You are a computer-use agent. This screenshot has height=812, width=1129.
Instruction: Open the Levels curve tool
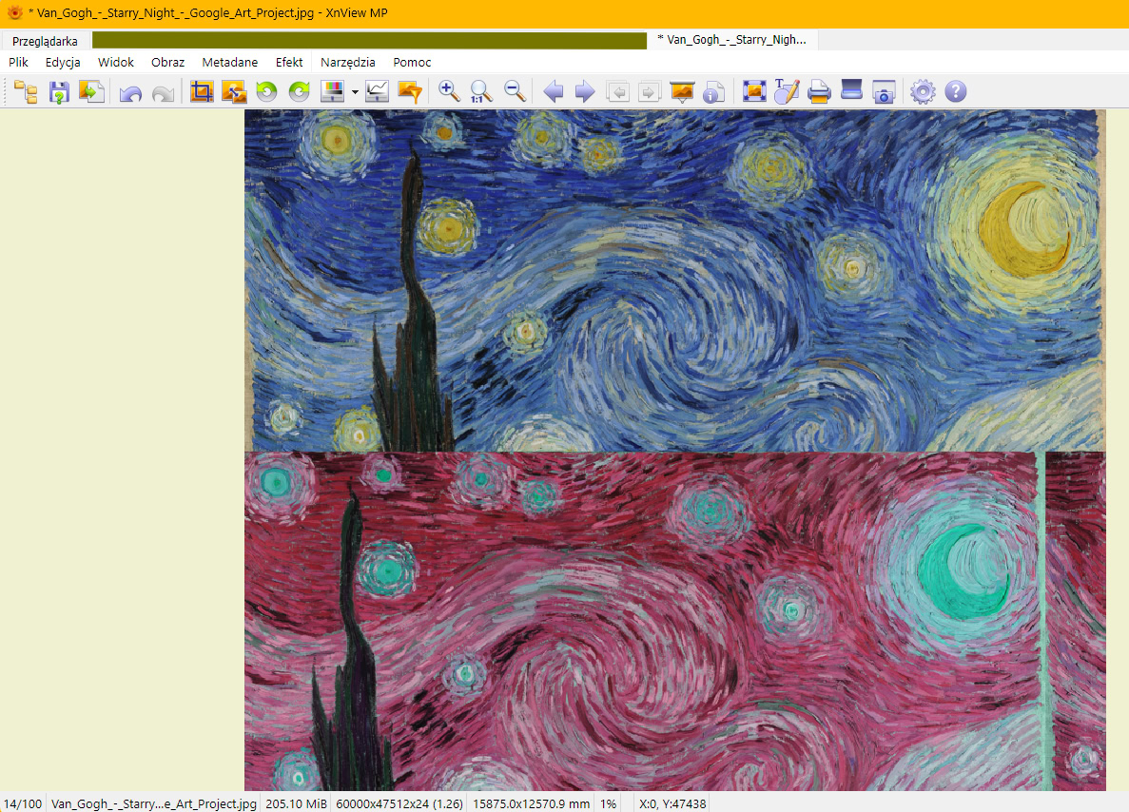[377, 91]
